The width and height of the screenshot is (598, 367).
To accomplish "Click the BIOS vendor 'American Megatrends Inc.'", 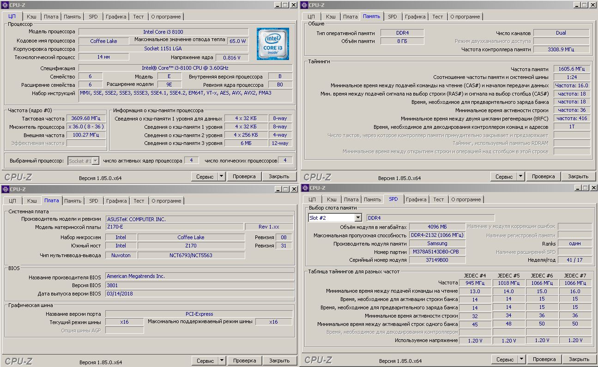I will pyautogui.click(x=199, y=276).
